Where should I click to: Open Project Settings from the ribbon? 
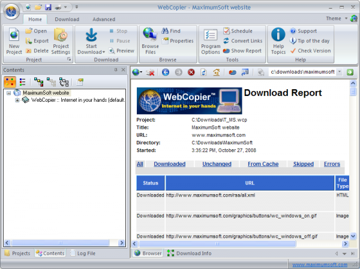click(61, 41)
